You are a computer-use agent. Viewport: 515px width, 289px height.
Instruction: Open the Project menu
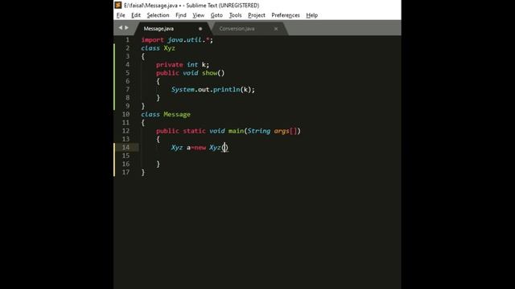point(257,15)
